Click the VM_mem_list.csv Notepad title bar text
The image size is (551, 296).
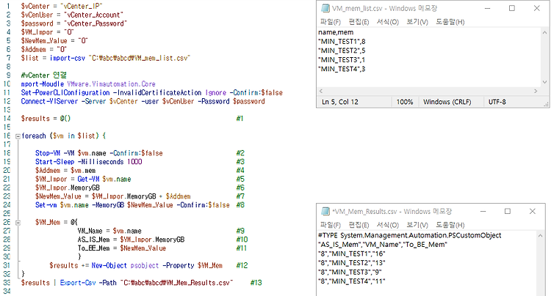(384, 8)
